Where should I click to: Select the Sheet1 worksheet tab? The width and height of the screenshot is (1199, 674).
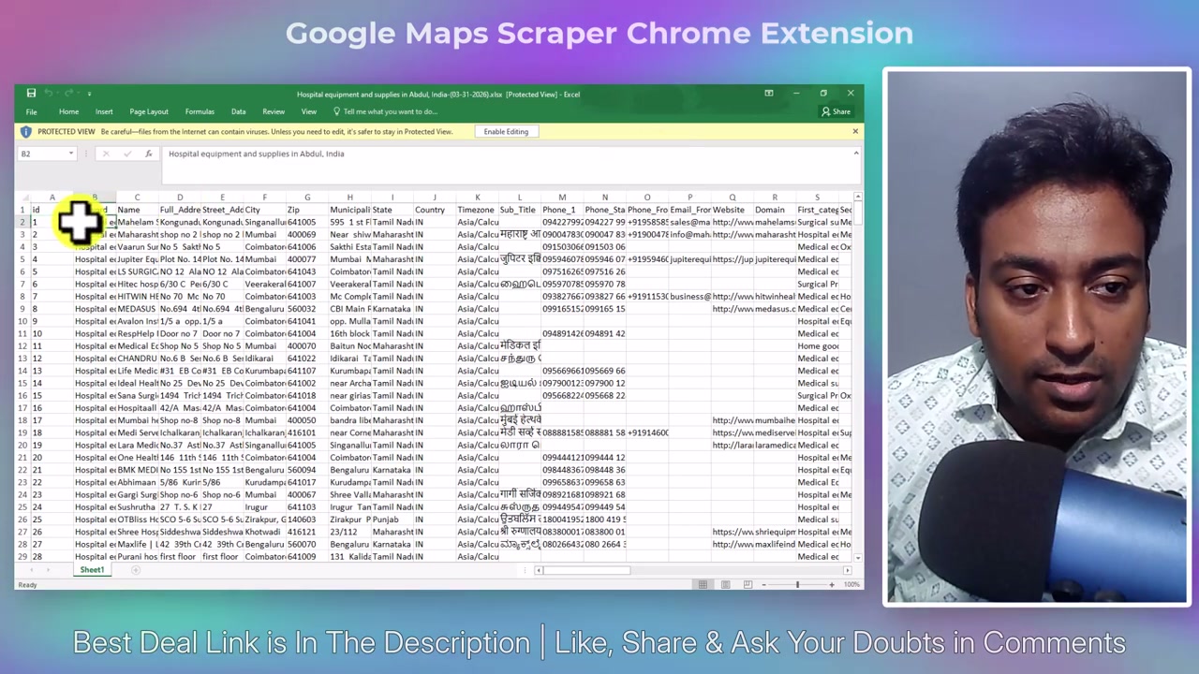(x=92, y=570)
